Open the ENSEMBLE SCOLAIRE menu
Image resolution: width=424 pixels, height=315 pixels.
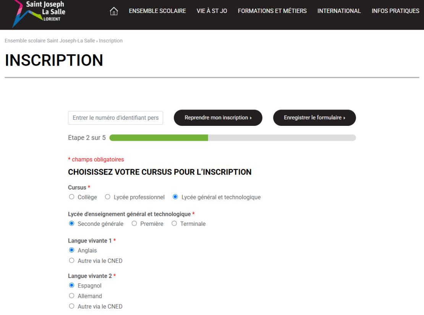[157, 11]
